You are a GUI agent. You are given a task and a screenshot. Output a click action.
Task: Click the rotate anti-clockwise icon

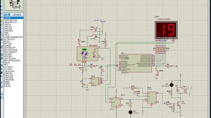point(1,86)
